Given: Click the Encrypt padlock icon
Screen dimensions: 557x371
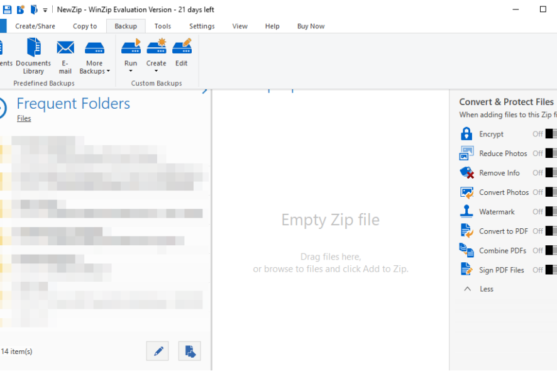Looking at the screenshot, I should pos(466,134).
